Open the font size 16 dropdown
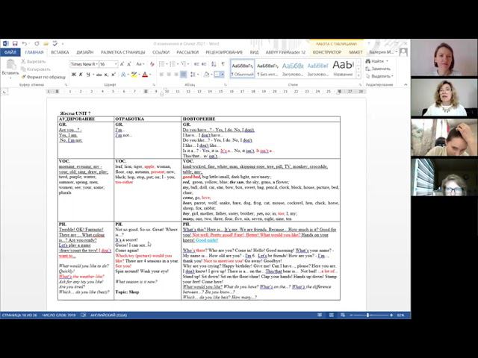Screen dimensions: 478x358 click(x=116, y=64)
